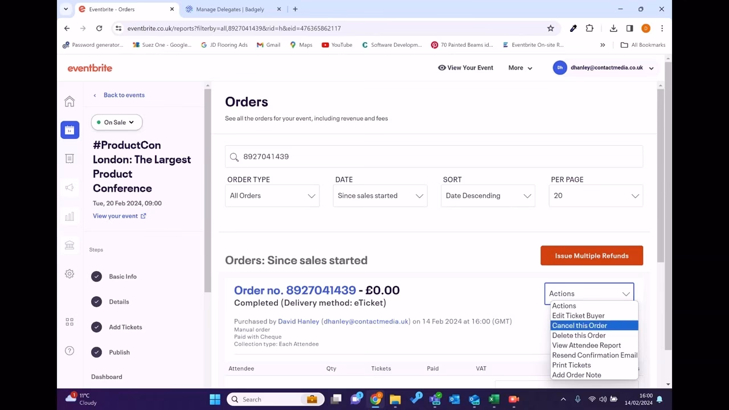The width and height of the screenshot is (729, 410).
Task: Expand the More menu in header
Action: pos(521,68)
